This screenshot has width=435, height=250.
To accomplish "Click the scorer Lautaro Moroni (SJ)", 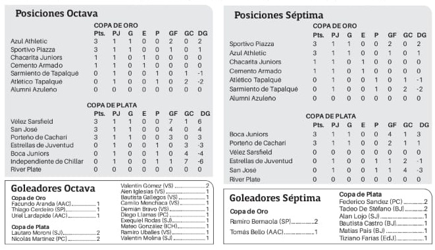I will click(37, 233).
